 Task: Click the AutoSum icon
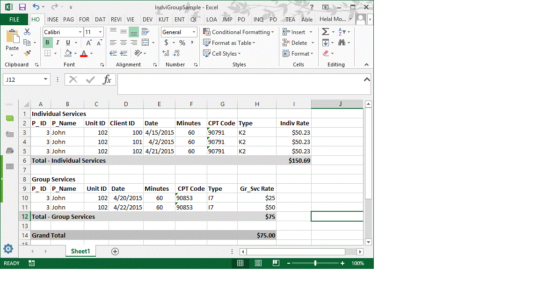(x=325, y=32)
